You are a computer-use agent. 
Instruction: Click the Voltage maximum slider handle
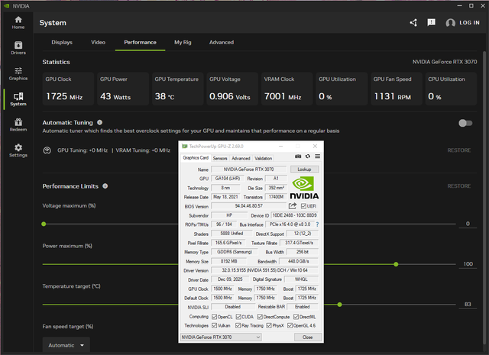pyautogui.click(x=44, y=224)
